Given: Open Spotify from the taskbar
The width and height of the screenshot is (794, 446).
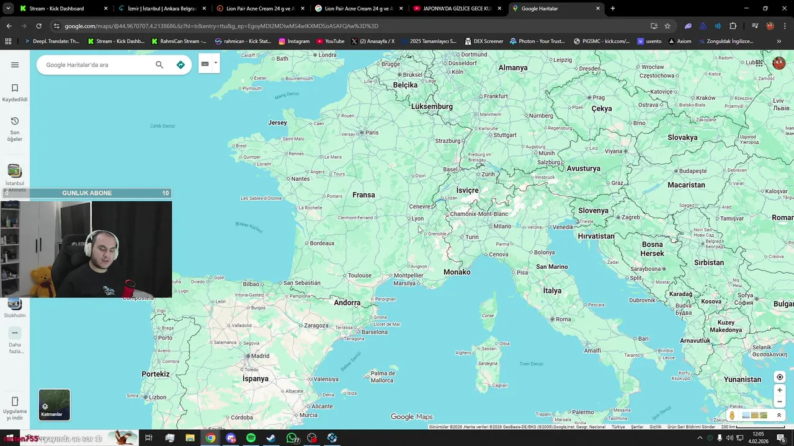Looking at the screenshot, I should (251, 438).
